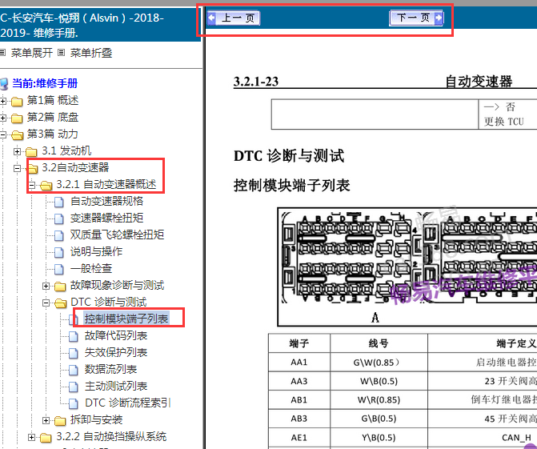Click the 菜单展开 expand-all link
Screen dimensions: 537x449
pos(32,53)
